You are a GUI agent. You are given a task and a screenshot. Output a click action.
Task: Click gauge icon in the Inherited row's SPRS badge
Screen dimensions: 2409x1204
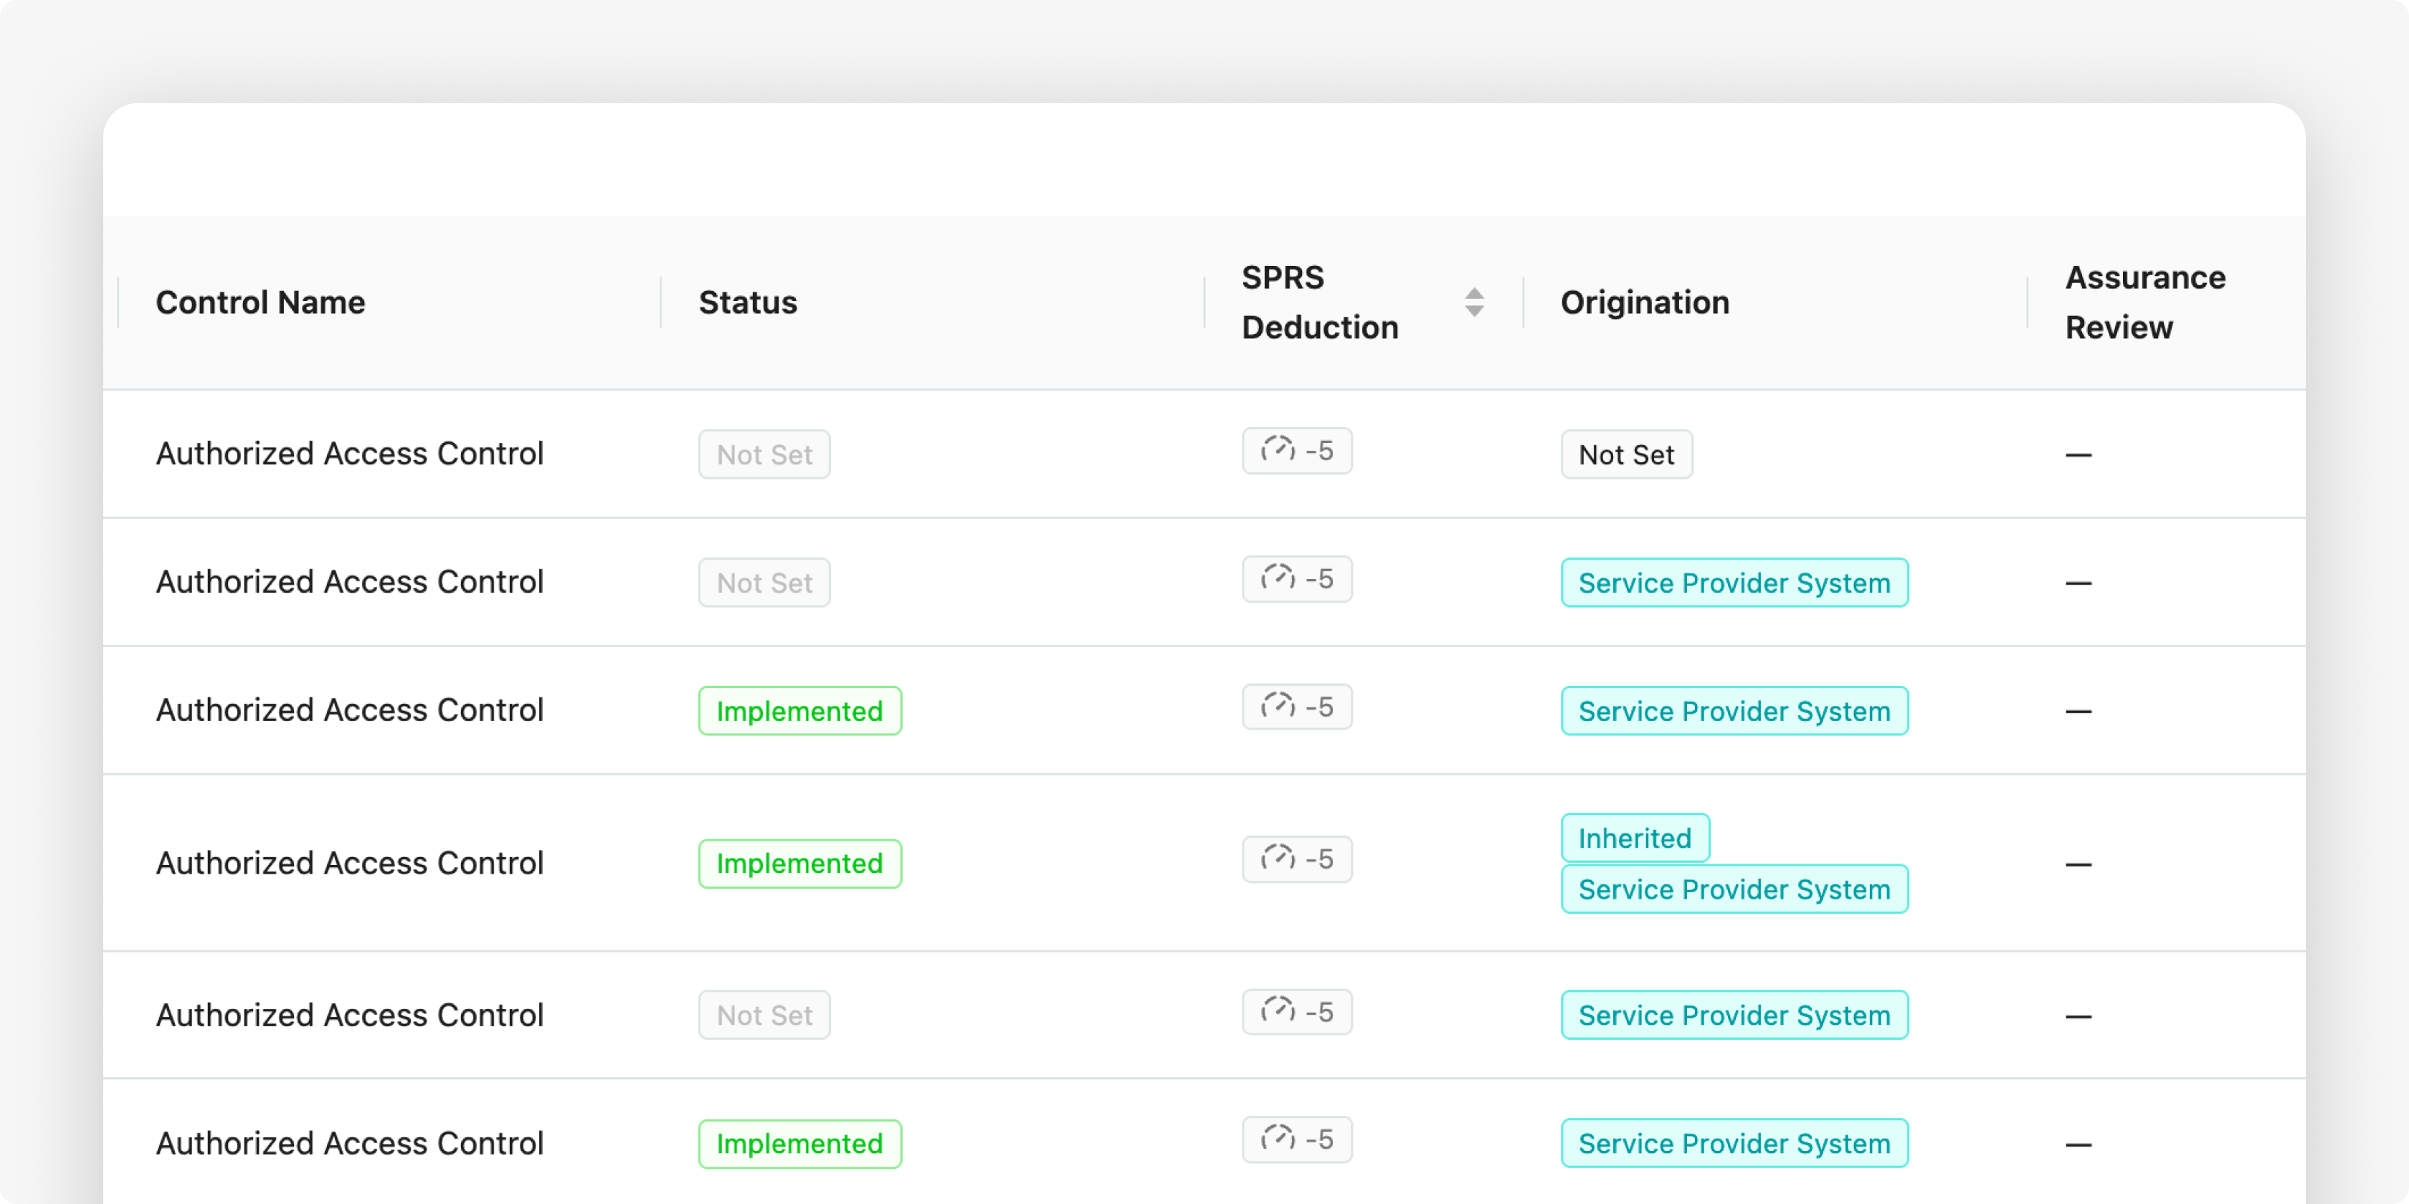[1278, 858]
